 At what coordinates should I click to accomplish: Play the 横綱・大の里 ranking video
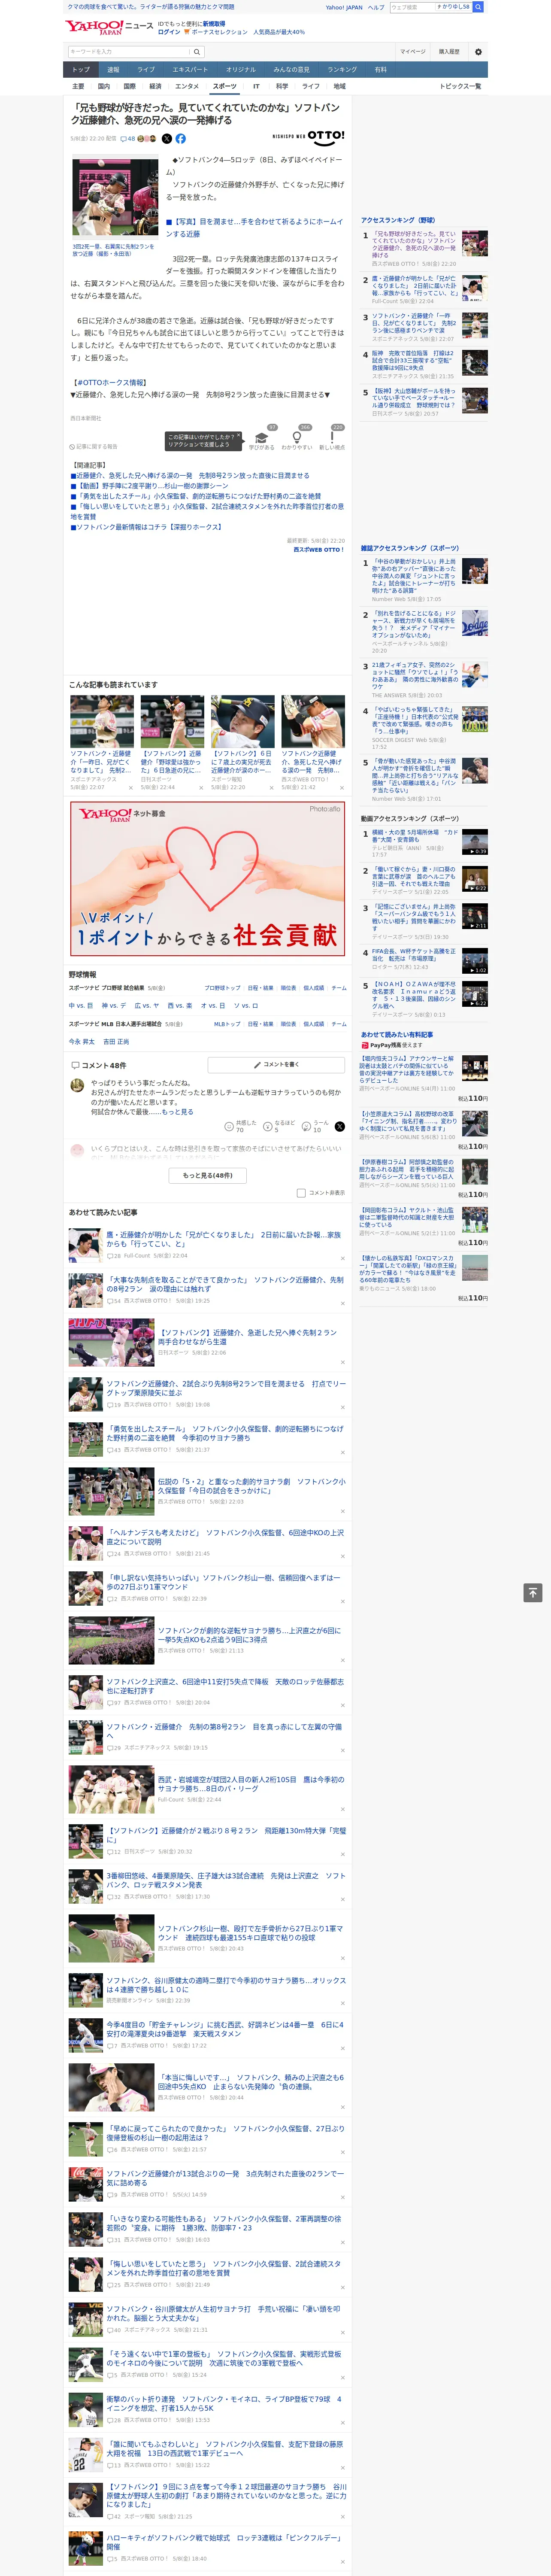[475, 842]
